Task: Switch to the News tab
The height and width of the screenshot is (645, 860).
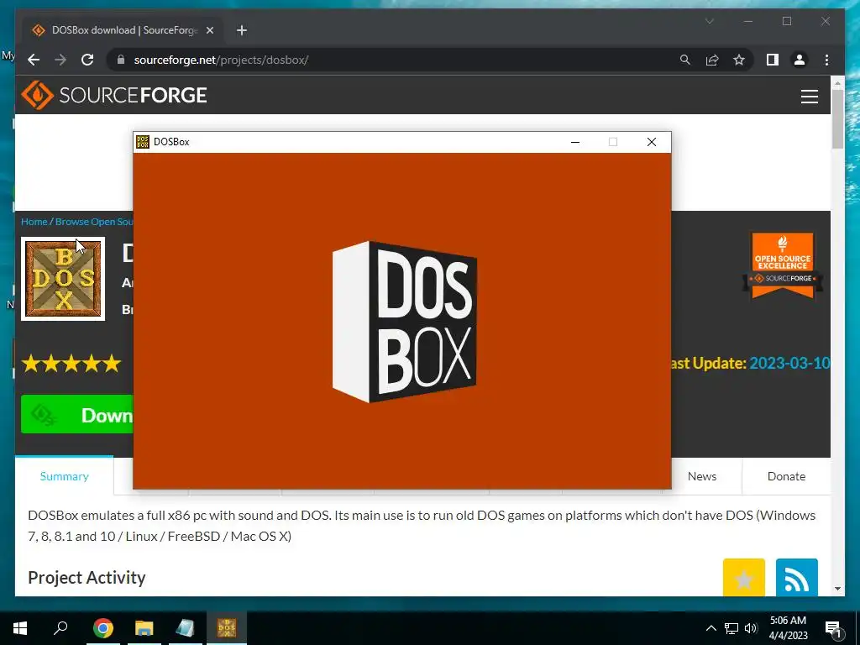Action: (702, 476)
